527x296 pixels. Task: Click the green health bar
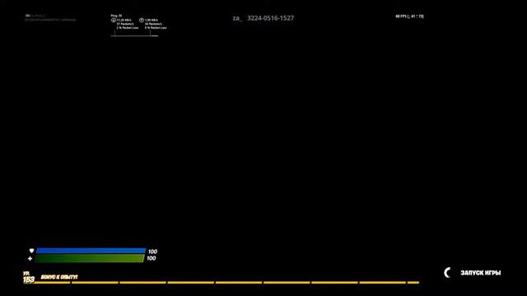(90, 258)
